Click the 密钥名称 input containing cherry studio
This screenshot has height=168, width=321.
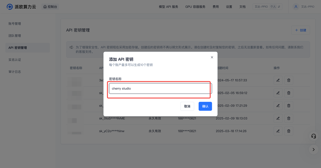159,88
